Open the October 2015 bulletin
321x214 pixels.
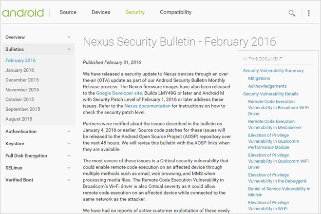pyautogui.click(x=19, y=99)
